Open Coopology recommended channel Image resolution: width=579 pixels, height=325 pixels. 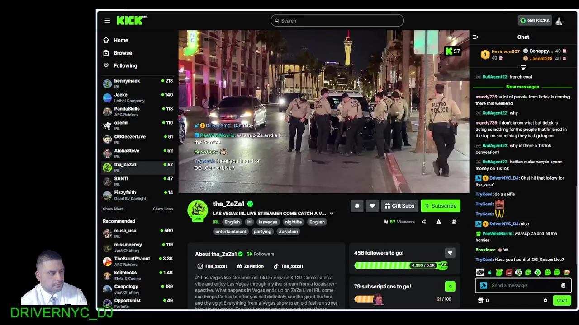click(x=138, y=289)
